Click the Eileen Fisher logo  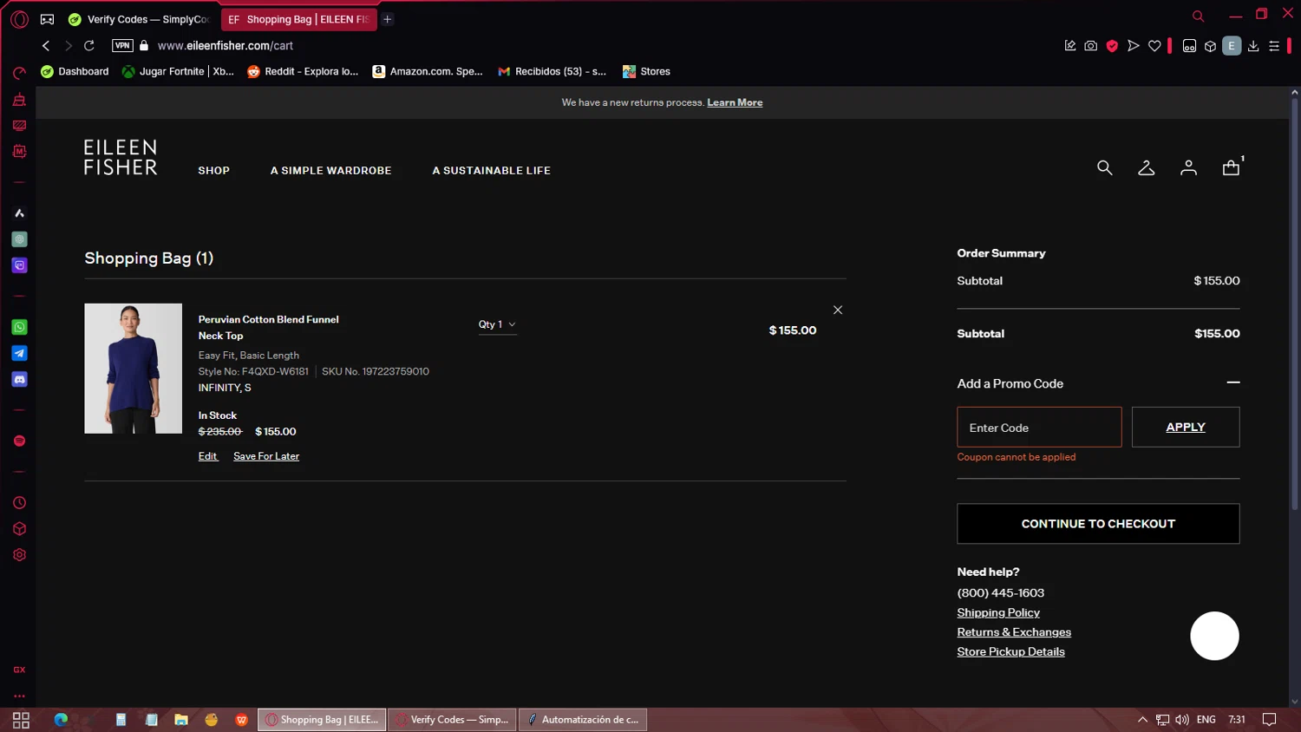pos(121,157)
